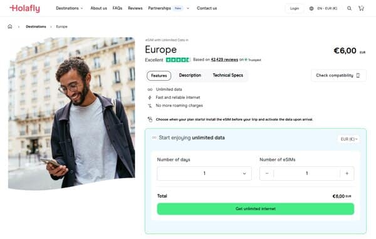376x239 pixels.
Task: Open the EUR (€) currency selector in plan box
Action: [349, 139]
